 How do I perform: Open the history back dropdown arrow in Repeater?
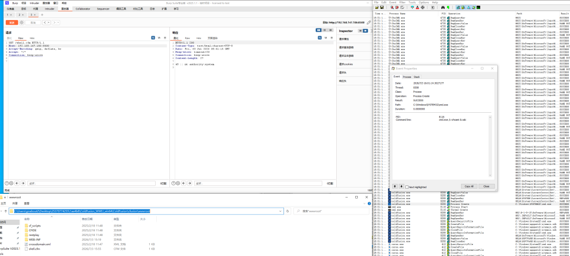tap(49, 23)
